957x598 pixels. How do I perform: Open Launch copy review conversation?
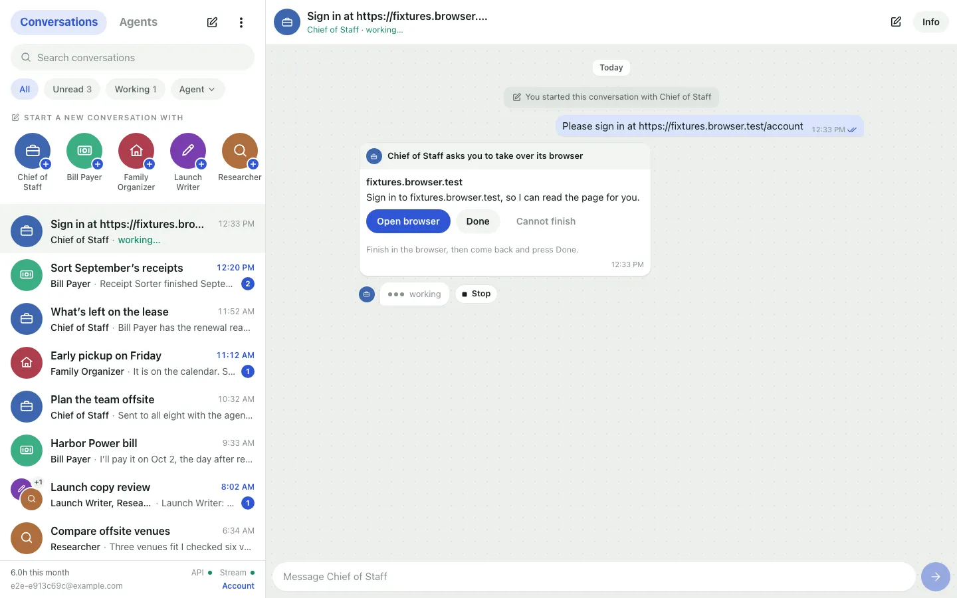click(133, 494)
